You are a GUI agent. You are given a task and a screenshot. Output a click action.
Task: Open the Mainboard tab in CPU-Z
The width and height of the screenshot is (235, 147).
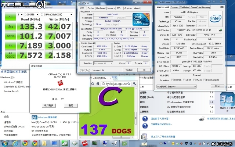point(101,8)
